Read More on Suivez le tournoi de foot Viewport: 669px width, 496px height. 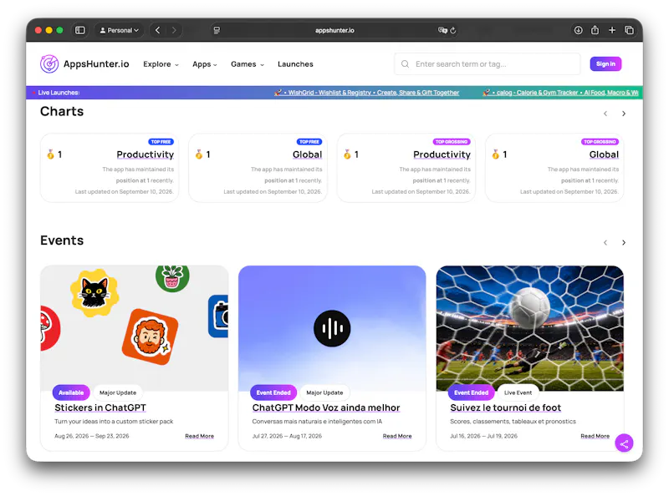point(595,436)
